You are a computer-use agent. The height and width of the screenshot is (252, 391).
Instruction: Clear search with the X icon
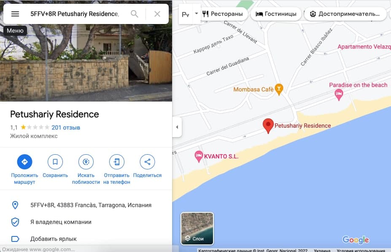pos(157,14)
